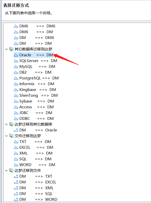Click the SQLServer ==> DM row icon
Image resolution: width=151 pixels, height=203 pixels.
(x=16, y=61)
